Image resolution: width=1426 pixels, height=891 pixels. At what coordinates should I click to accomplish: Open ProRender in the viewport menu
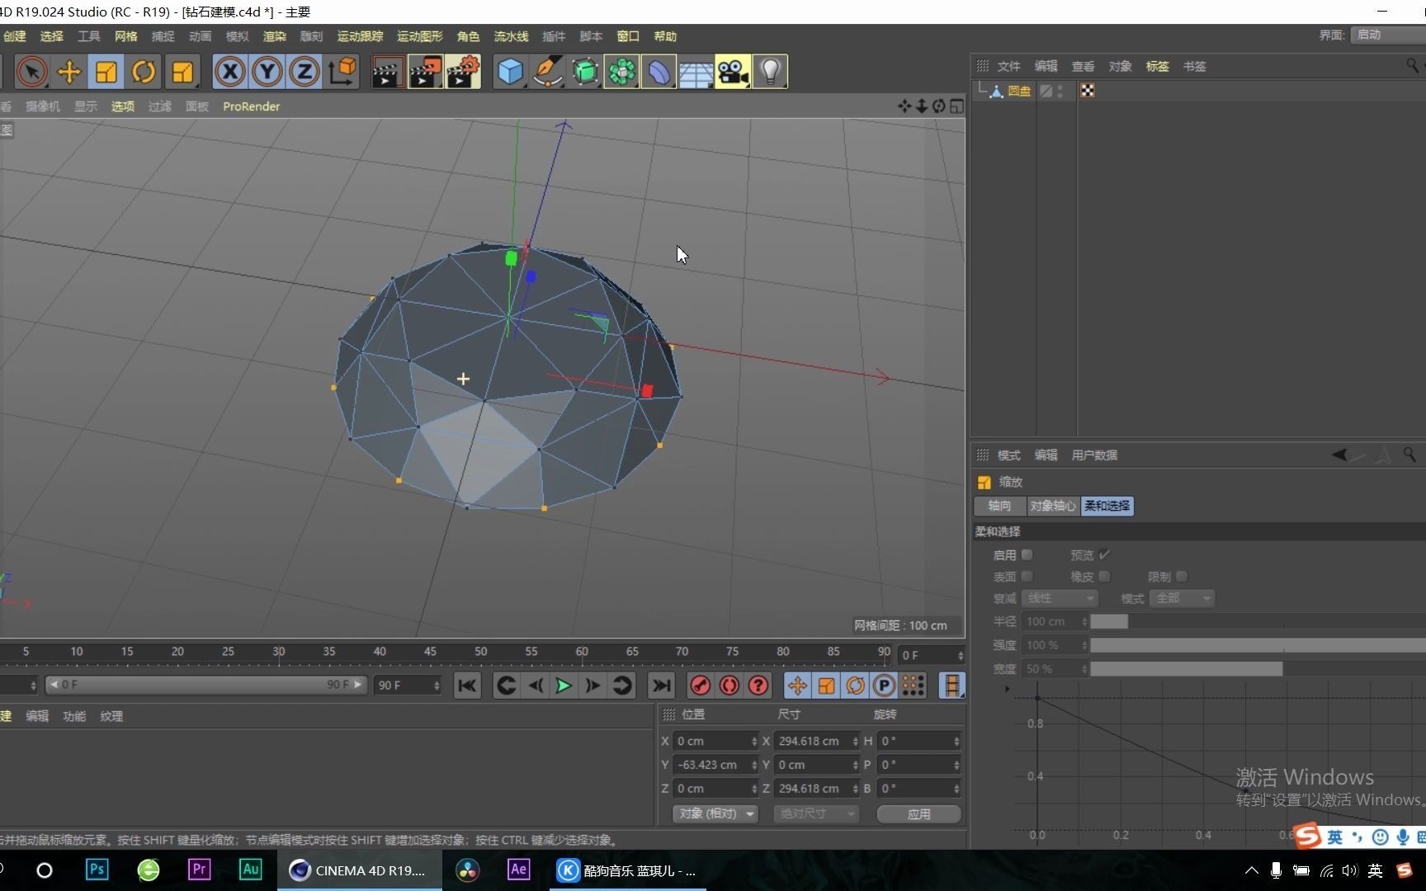251,106
